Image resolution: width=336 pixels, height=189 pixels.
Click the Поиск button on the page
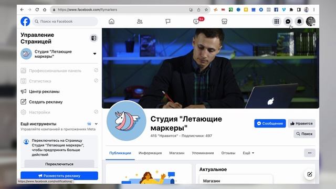click(x=304, y=134)
